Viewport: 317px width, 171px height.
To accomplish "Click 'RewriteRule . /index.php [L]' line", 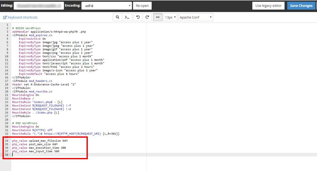I will (36, 113).
